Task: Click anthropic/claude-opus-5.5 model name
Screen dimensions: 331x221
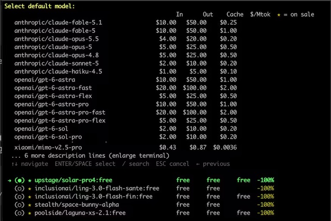Action: pos(56,39)
